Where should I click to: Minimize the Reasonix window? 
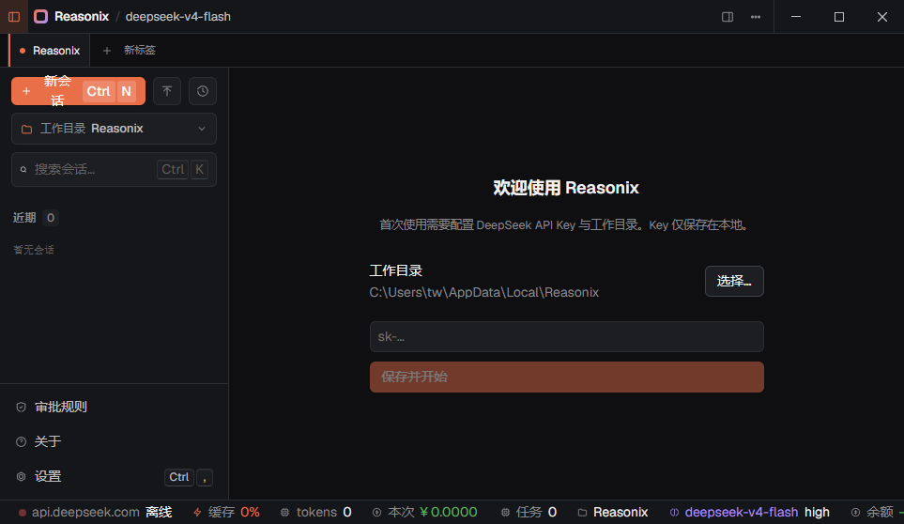[x=796, y=17]
